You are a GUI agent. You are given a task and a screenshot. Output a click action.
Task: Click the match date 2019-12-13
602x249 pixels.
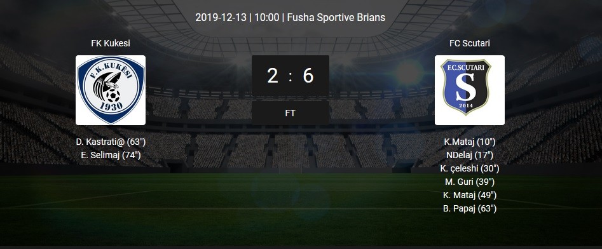point(221,18)
